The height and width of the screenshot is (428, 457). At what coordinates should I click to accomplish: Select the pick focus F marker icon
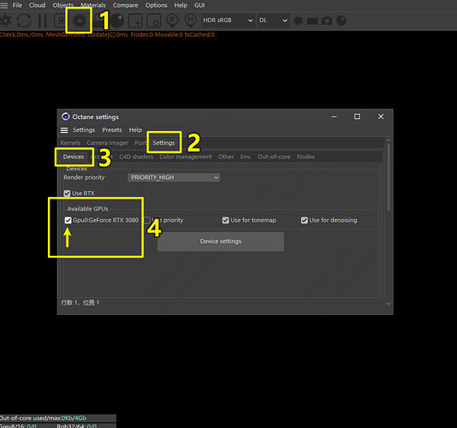[172, 21]
